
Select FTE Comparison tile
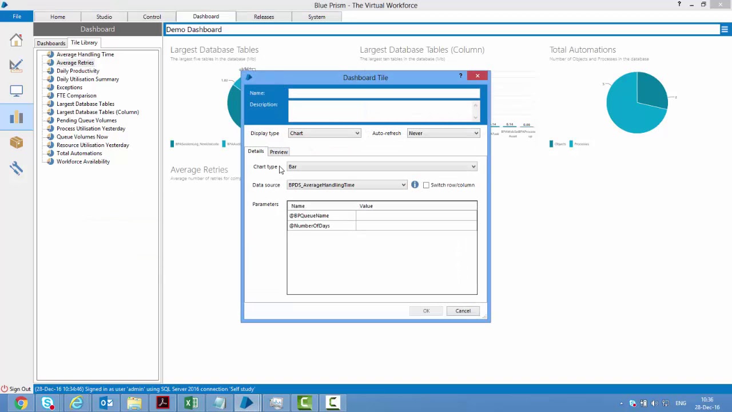click(x=76, y=96)
